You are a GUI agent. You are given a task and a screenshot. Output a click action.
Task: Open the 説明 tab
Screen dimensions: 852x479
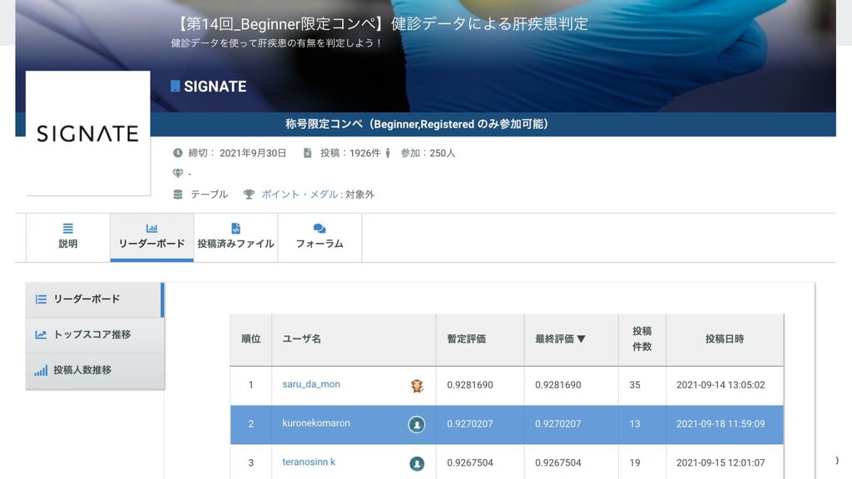[68, 237]
